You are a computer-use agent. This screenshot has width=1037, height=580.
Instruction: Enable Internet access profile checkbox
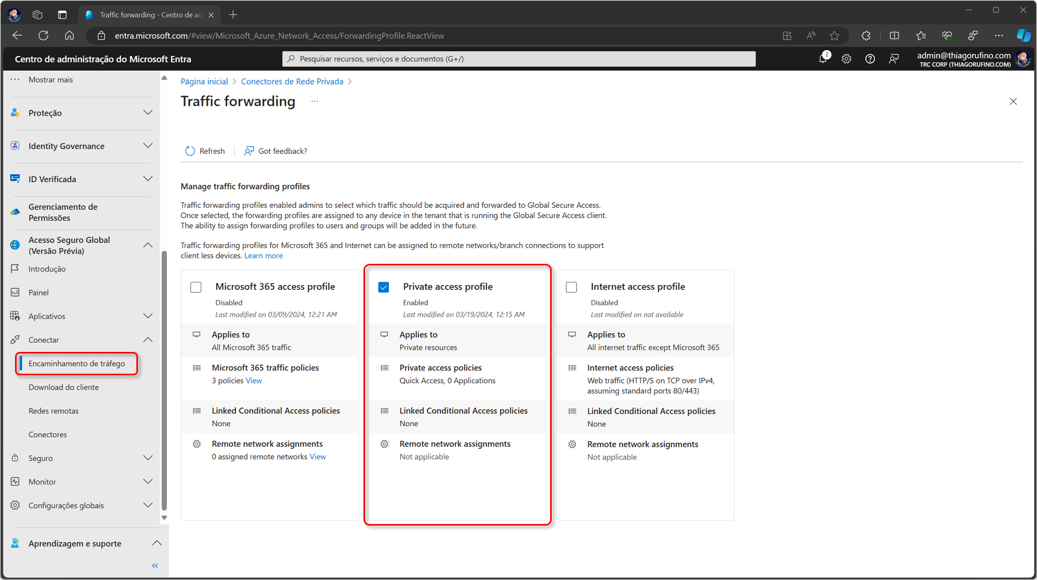[x=571, y=287]
